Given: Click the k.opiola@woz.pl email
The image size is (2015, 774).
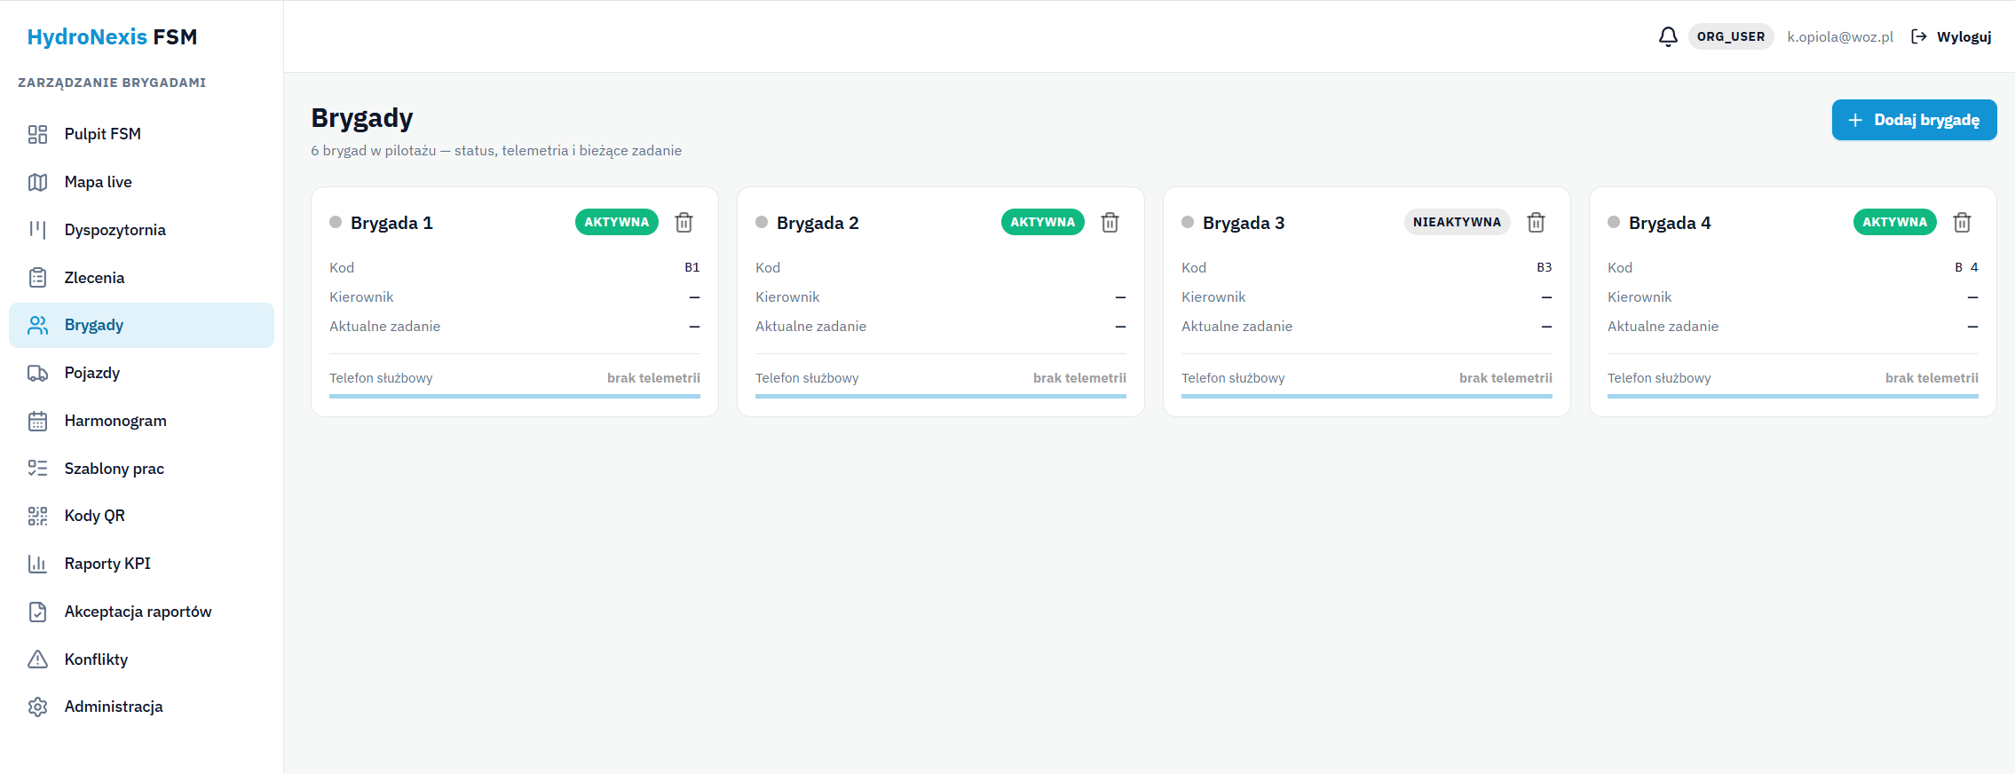Looking at the screenshot, I should 1840,36.
